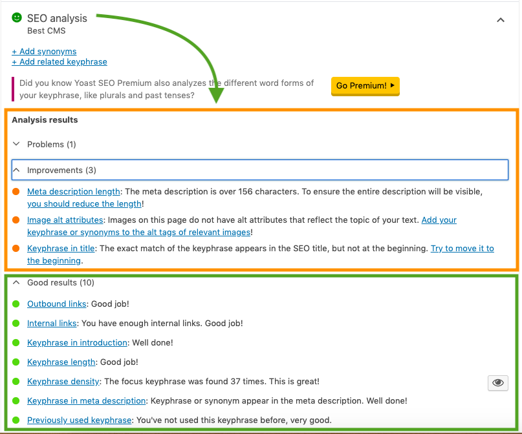Click 'you should reduce the length' link
522x434 pixels.
coord(84,203)
